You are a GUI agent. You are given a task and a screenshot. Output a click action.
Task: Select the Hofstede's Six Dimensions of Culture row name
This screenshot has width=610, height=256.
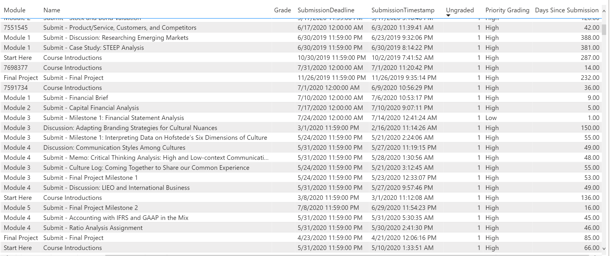[x=155, y=138]
